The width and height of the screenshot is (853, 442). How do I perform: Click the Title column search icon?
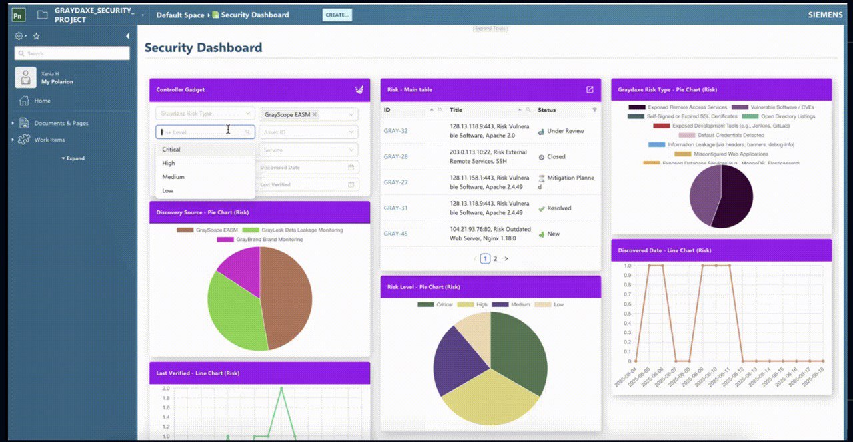click(528, 110)
